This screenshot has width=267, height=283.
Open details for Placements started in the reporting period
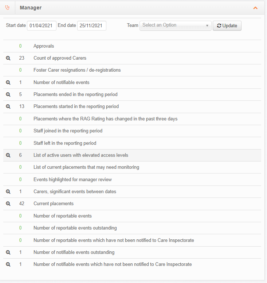pyautogui.click(x=8, y=107)
